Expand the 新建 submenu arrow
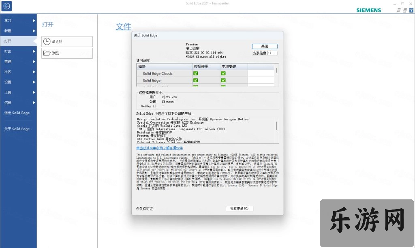Viewport: 415px width, 248px height. (34, 31)
